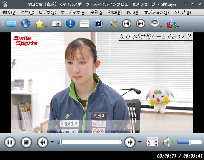Take a screenshot with the camera icon
Image resolution: width=204 pixels, height=160 pixels.
(56, 23)
